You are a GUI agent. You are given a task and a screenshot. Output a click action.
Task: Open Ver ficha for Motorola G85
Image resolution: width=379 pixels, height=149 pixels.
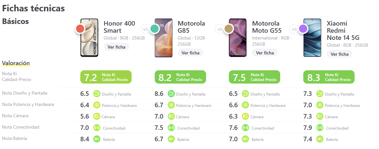pos(190,53)
